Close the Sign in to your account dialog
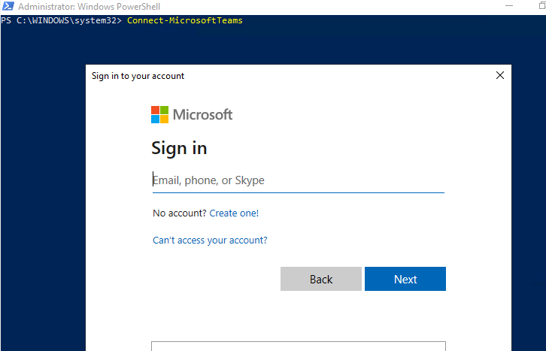Image resolution: width=546 pixels, height=351 pixels. coord(499,75)
